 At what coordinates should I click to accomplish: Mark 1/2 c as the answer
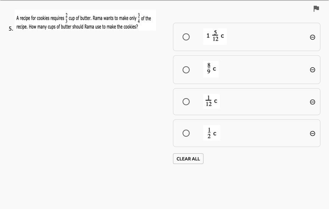[x=186, y=133]
